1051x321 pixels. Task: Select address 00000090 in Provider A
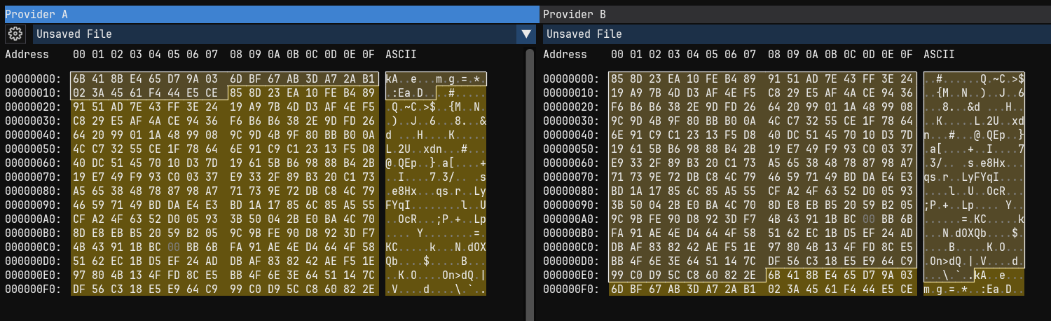(33, 205)
